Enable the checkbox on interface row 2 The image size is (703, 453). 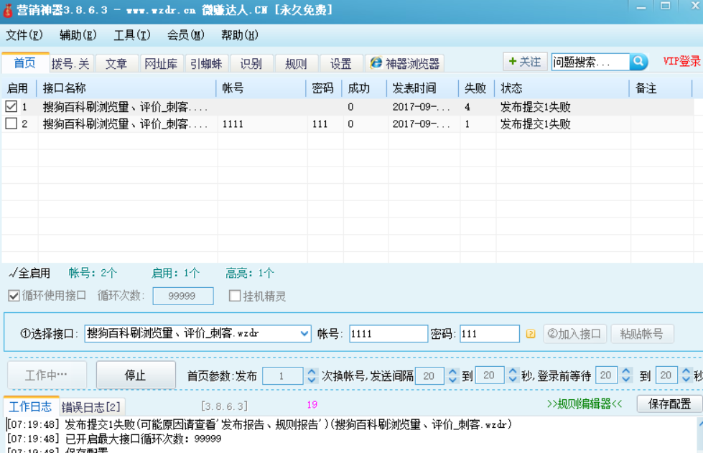(x=9, y=123)
